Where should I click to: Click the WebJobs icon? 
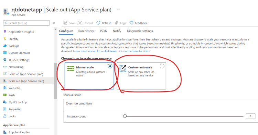click(5, 88)
